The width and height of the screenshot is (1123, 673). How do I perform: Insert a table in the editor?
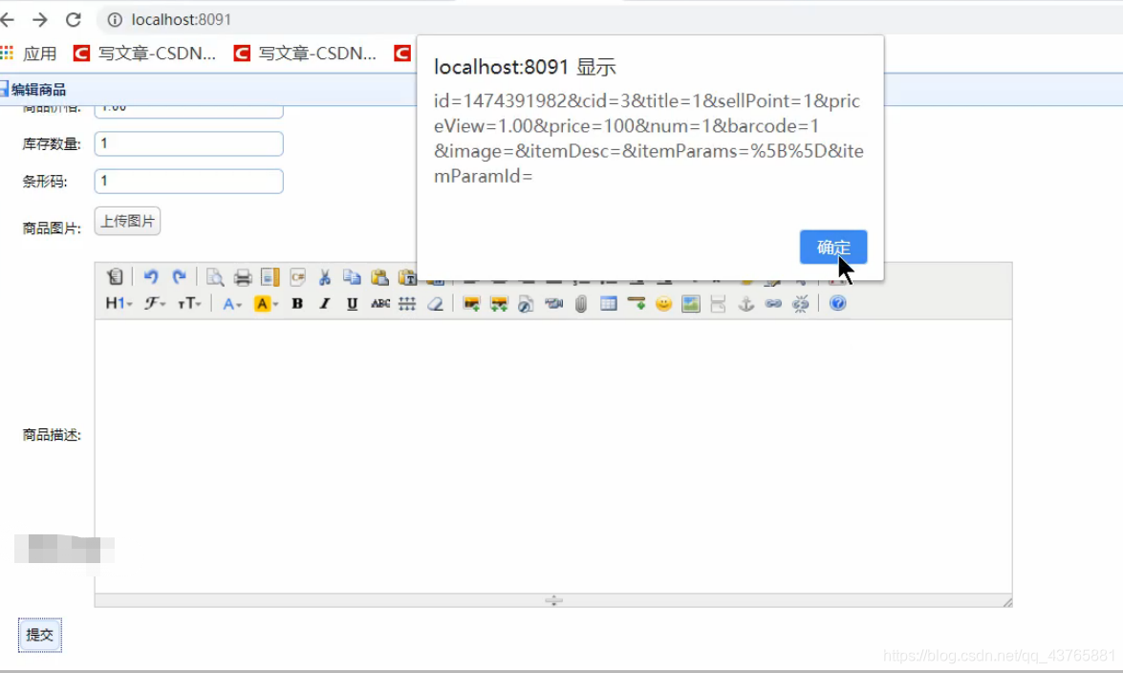click(x=608, y=304)
